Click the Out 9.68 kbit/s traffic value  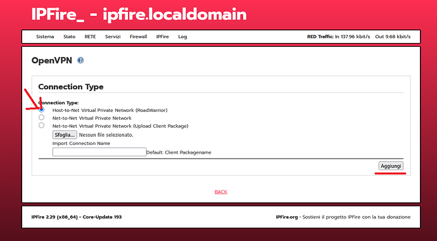click(x=393, y=37)
